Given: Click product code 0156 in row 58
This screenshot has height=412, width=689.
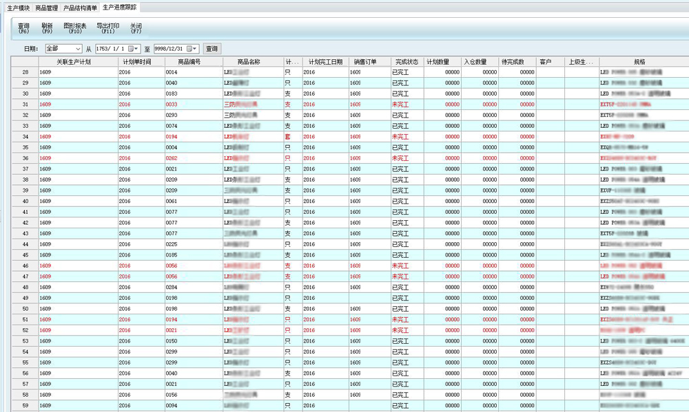Looking at the screenshot, I should tap(172, 395).
